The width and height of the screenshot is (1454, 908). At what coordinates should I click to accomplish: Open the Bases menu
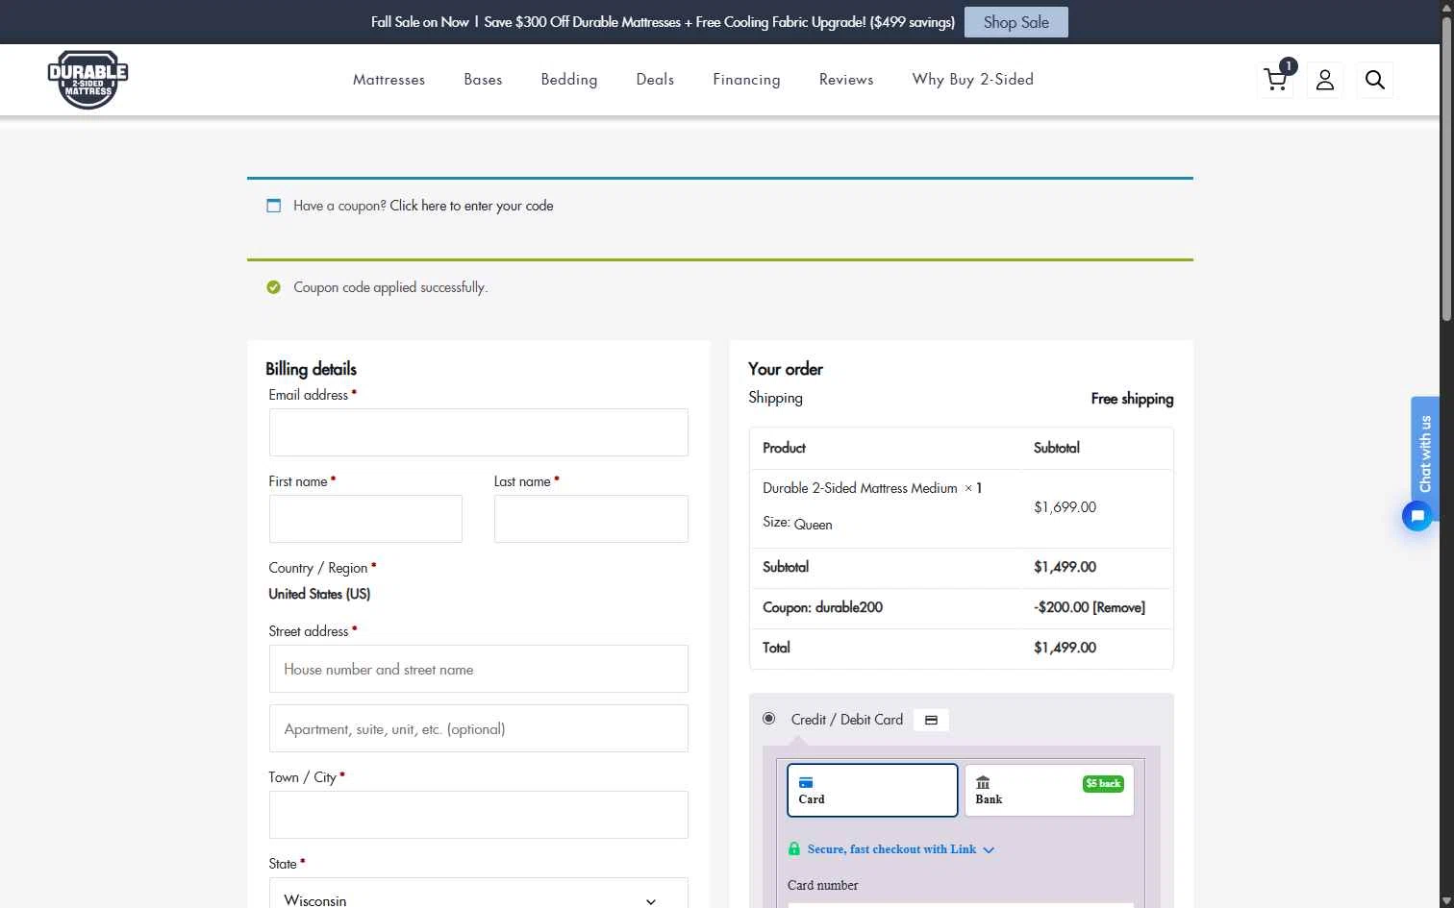[483, 80]
